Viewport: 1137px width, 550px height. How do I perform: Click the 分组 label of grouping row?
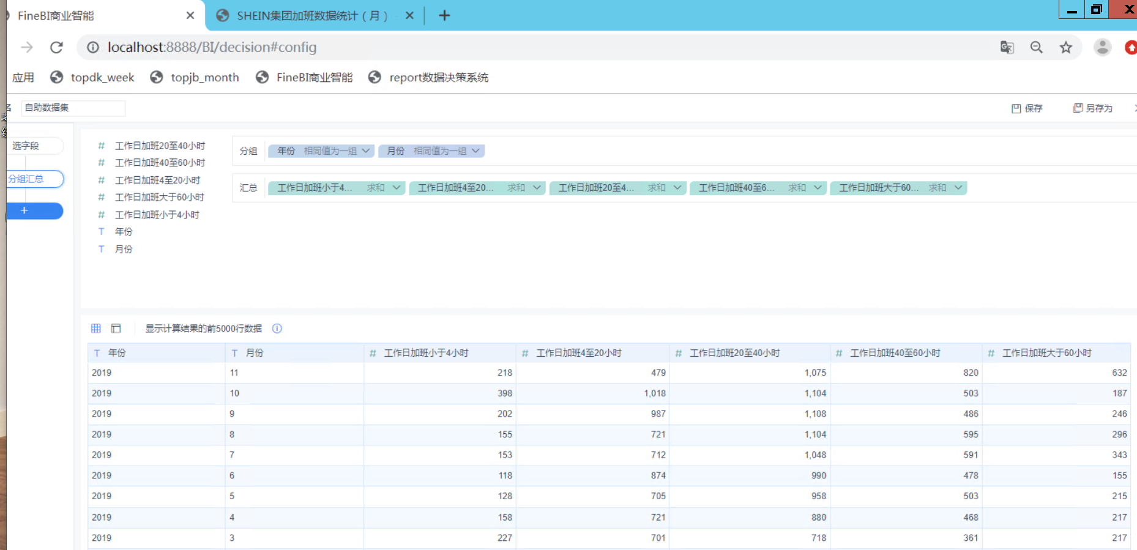[x=248, y=151]
